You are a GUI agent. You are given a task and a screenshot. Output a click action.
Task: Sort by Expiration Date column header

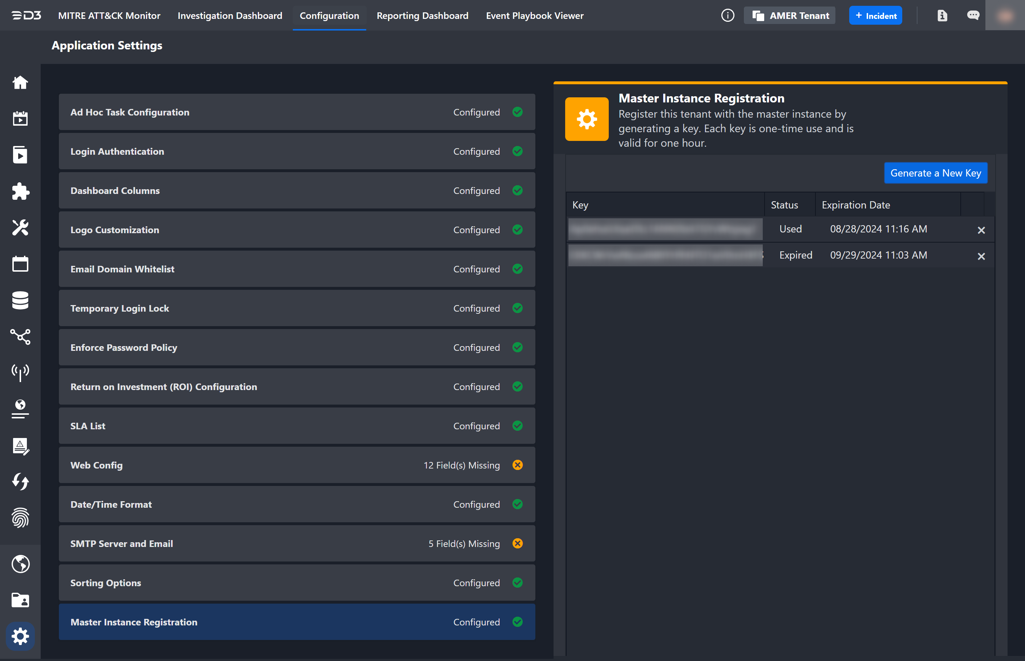click(855, 205)
